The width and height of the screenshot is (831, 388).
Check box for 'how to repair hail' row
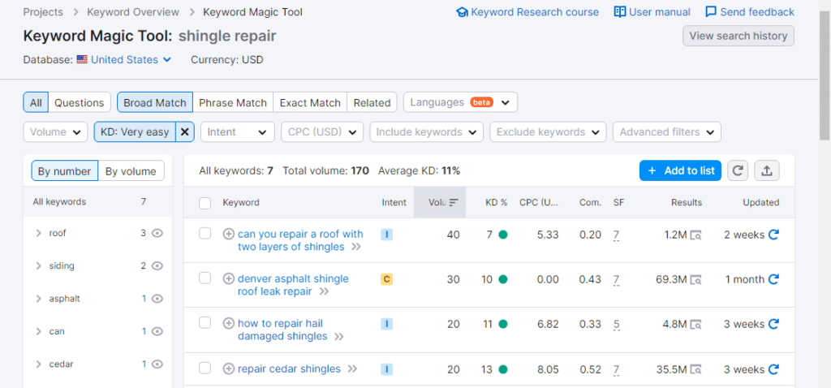click(x=205, y=322)
